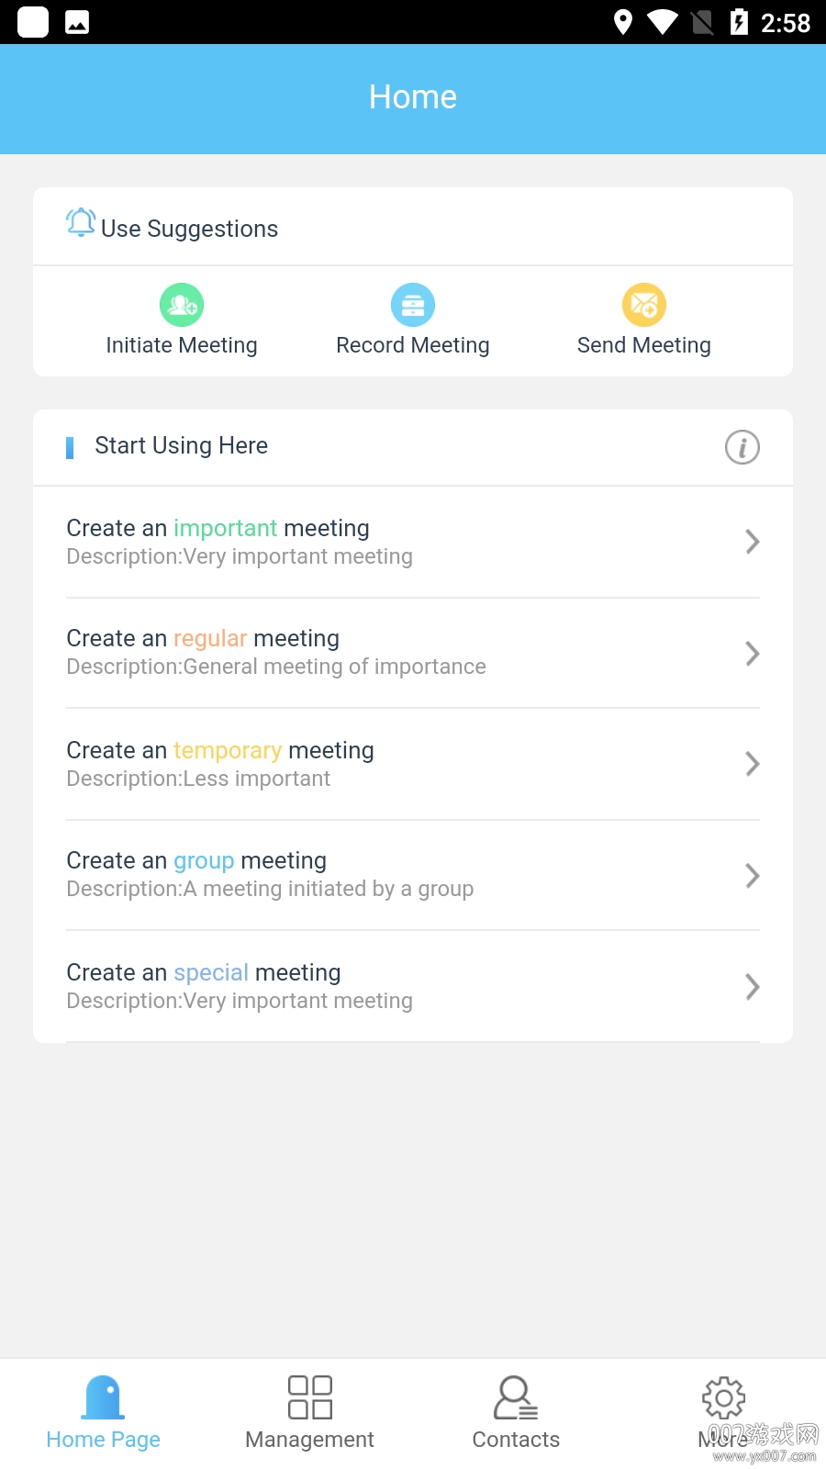Tap the Use Suggestions bell icon
The height and width of the screenshot is (1469, 826).
(81, 222)
